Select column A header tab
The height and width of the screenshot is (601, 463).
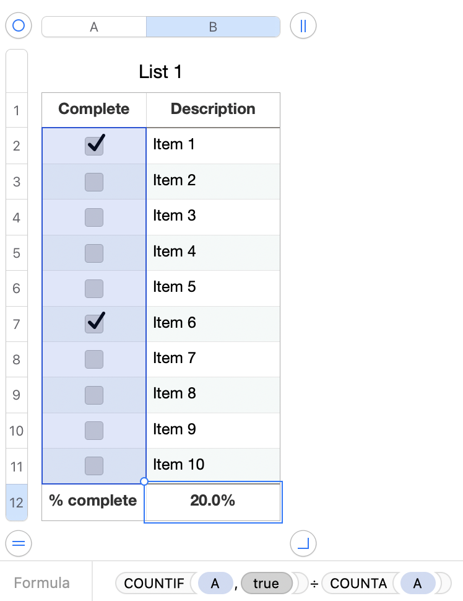[94, 27]
